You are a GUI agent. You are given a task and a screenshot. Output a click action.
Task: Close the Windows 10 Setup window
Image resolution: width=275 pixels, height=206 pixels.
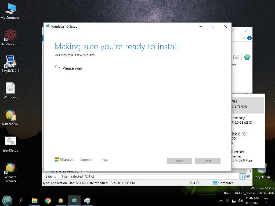[x=225, y=26]
